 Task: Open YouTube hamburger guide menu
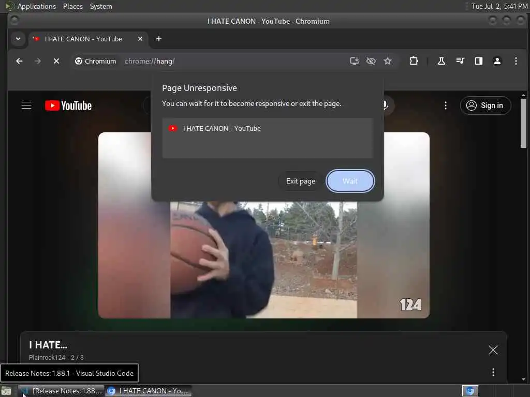click(26, 105)
